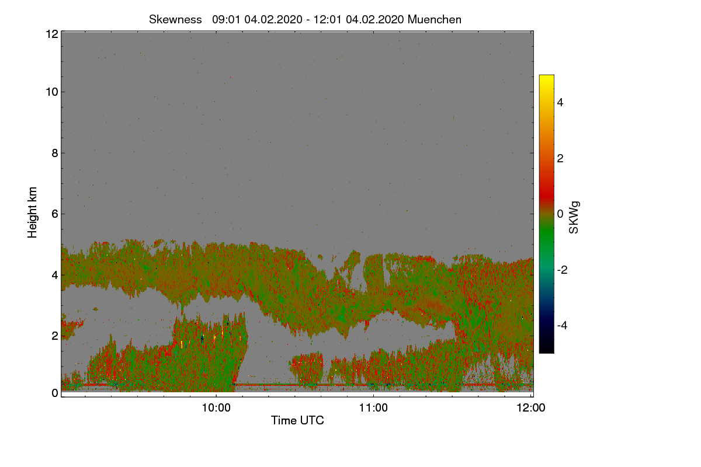
Task: Click the 11:00 time axis label
Action: tap(373, 409)
